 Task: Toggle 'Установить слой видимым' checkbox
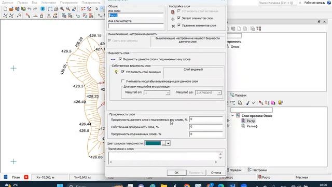point(123,72)
